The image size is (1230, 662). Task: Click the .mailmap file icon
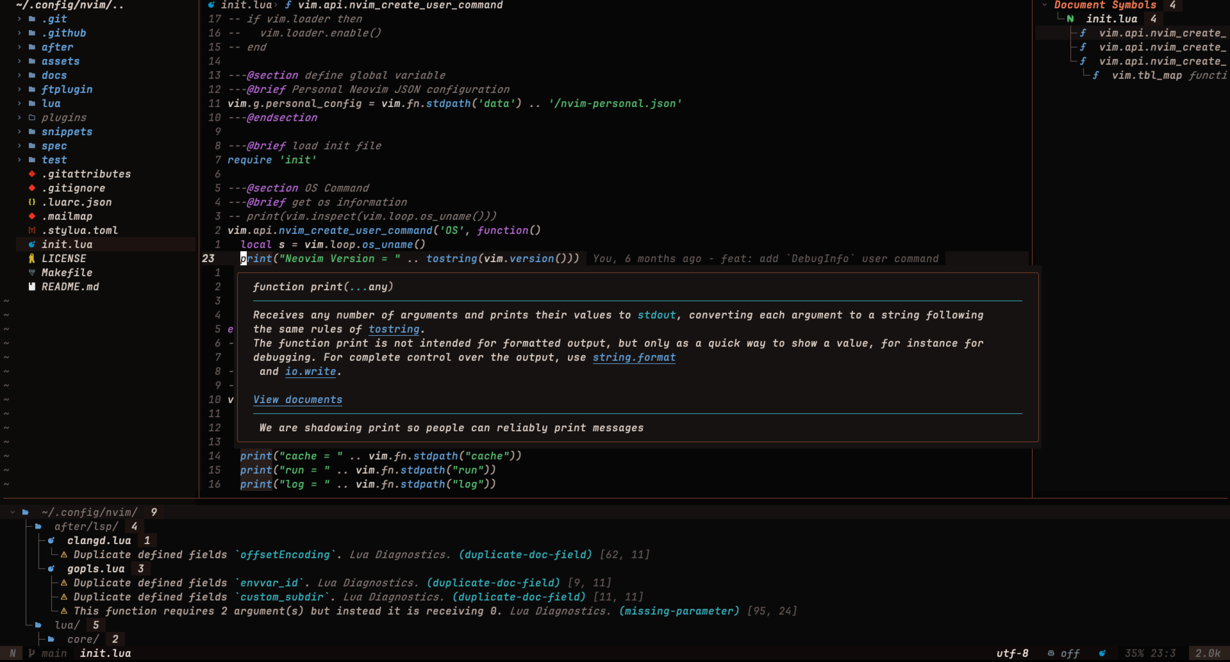[x=32, y=217]
